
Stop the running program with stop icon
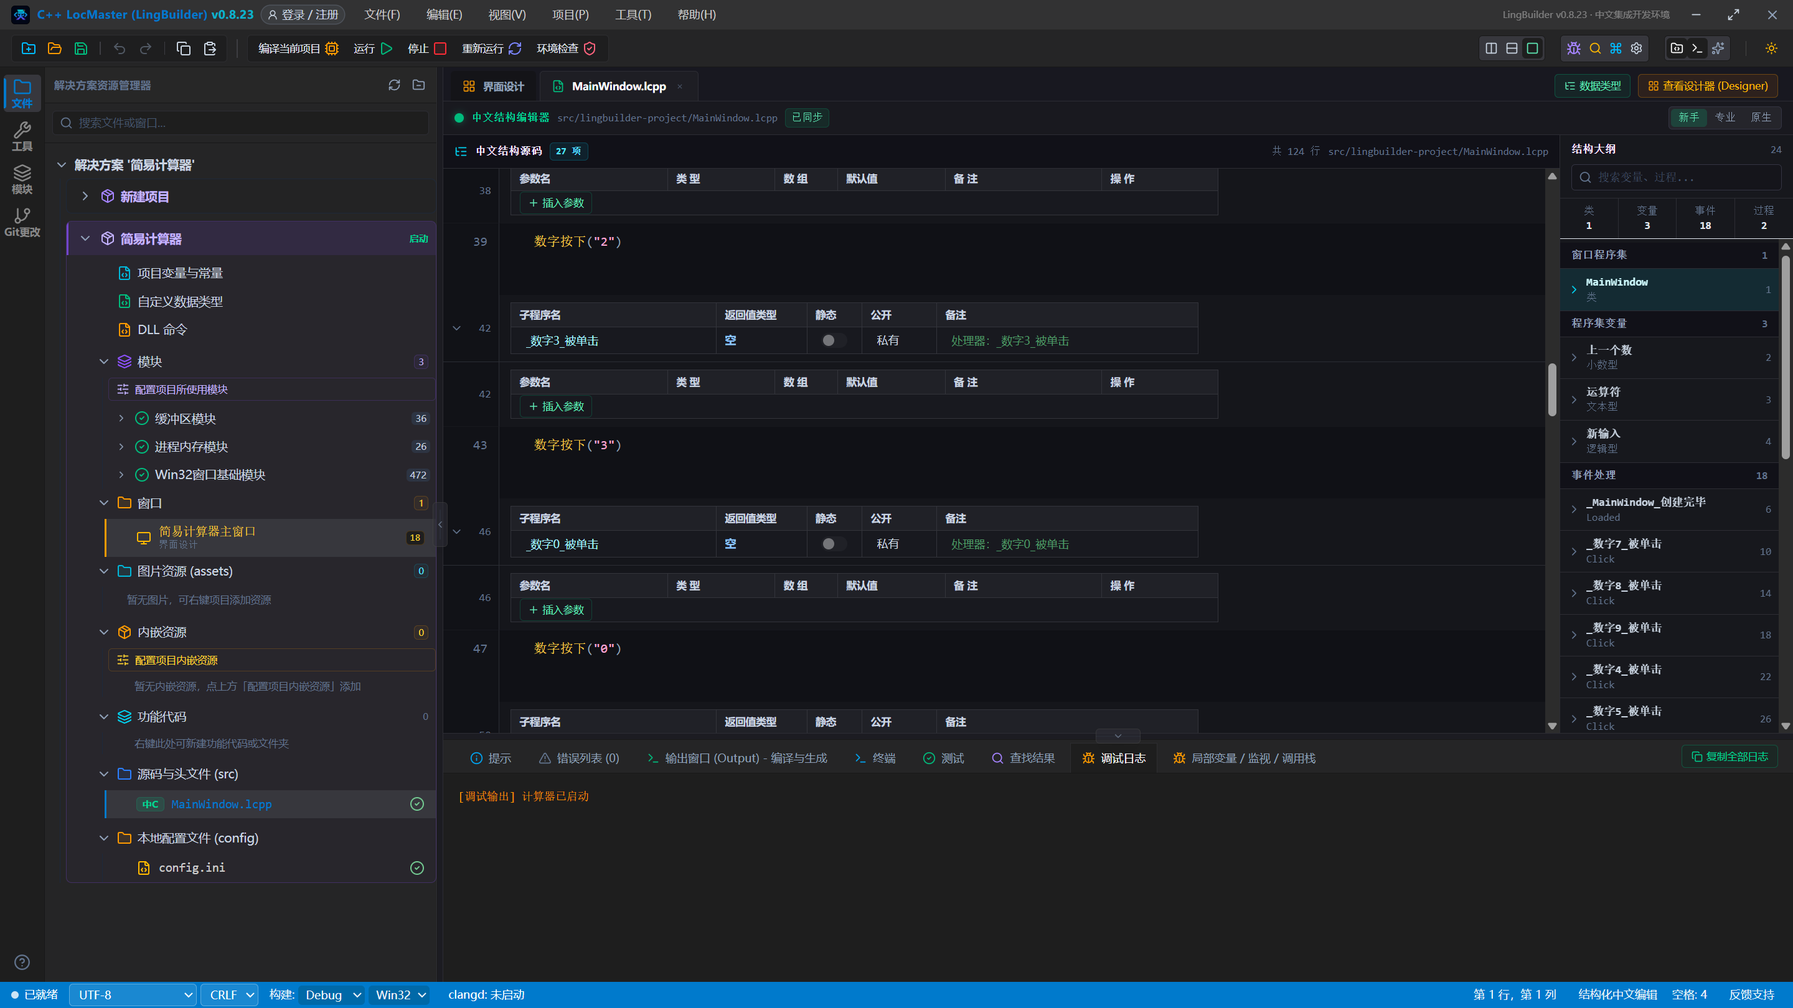[440, 49]
